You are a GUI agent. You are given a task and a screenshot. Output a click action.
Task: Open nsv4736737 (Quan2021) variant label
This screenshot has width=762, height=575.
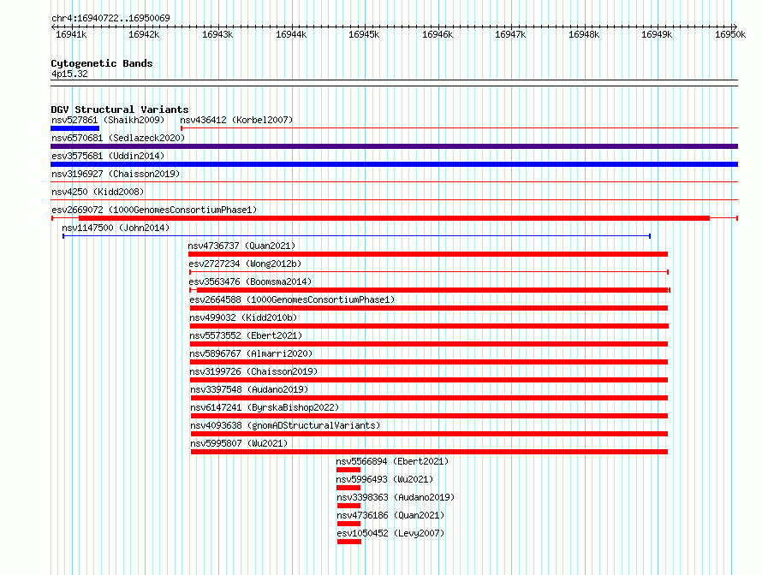click(241, 246)
